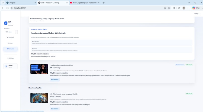
Task: Add this page to favorites star
Action: click(x=169, y=8)
